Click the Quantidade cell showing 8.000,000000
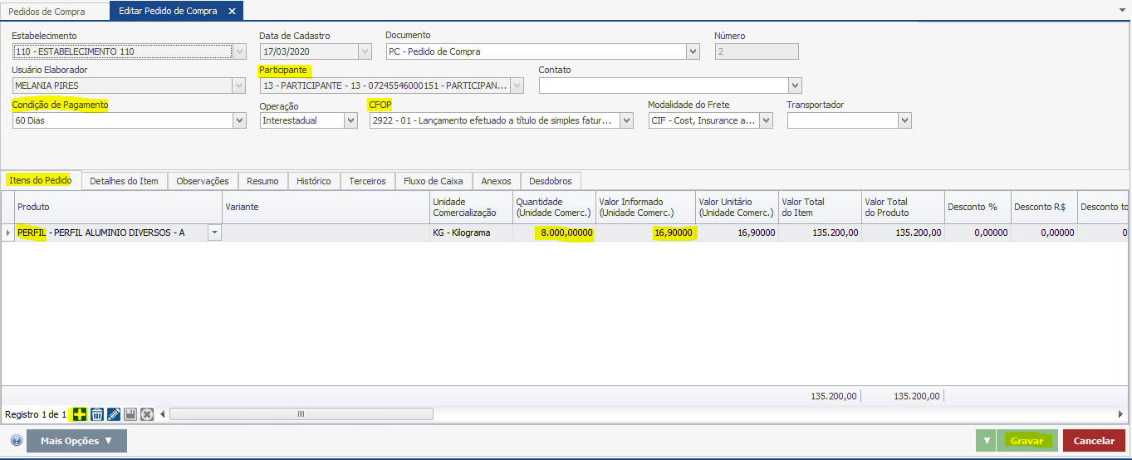 click(553, 233)
